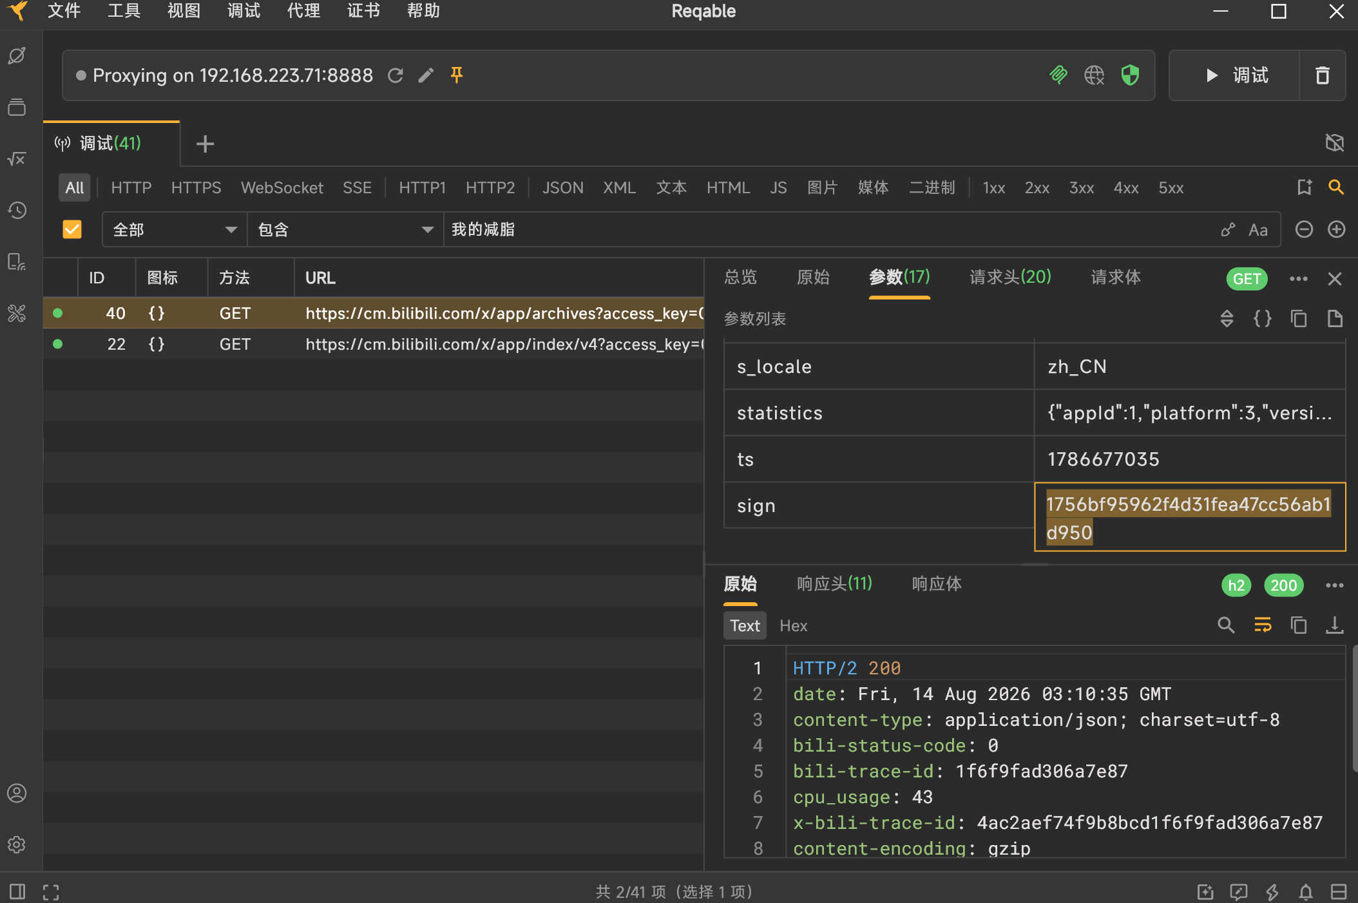Toggle fullscreen from bottom bar

51,891
